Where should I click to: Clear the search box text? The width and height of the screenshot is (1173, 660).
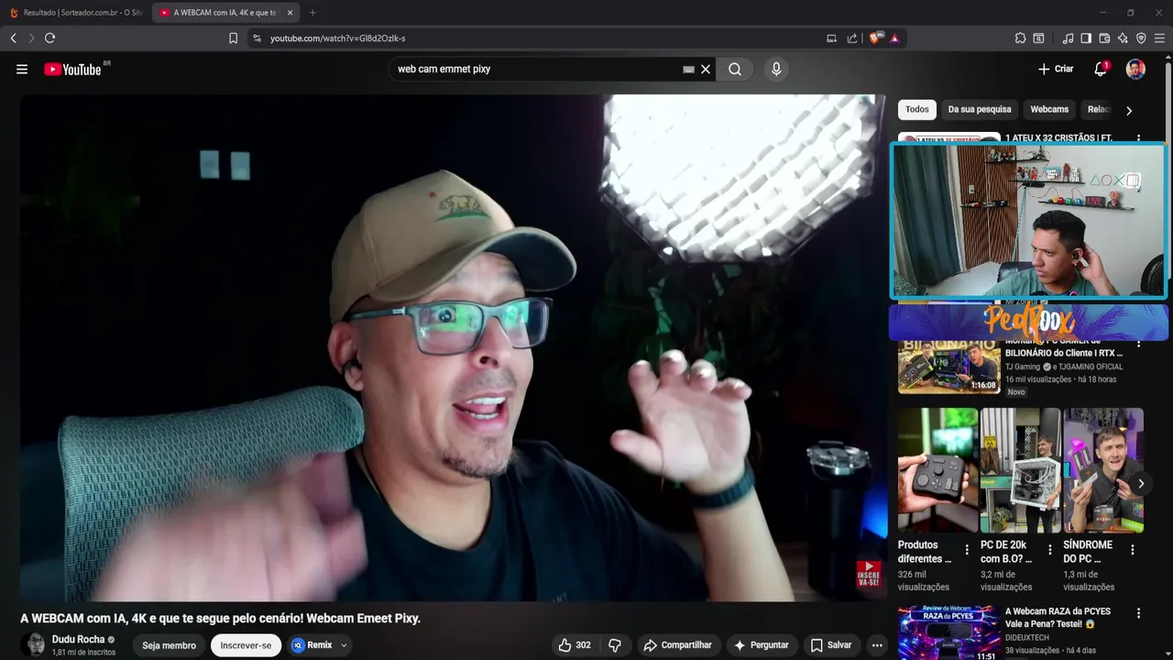tap(706, 69)
